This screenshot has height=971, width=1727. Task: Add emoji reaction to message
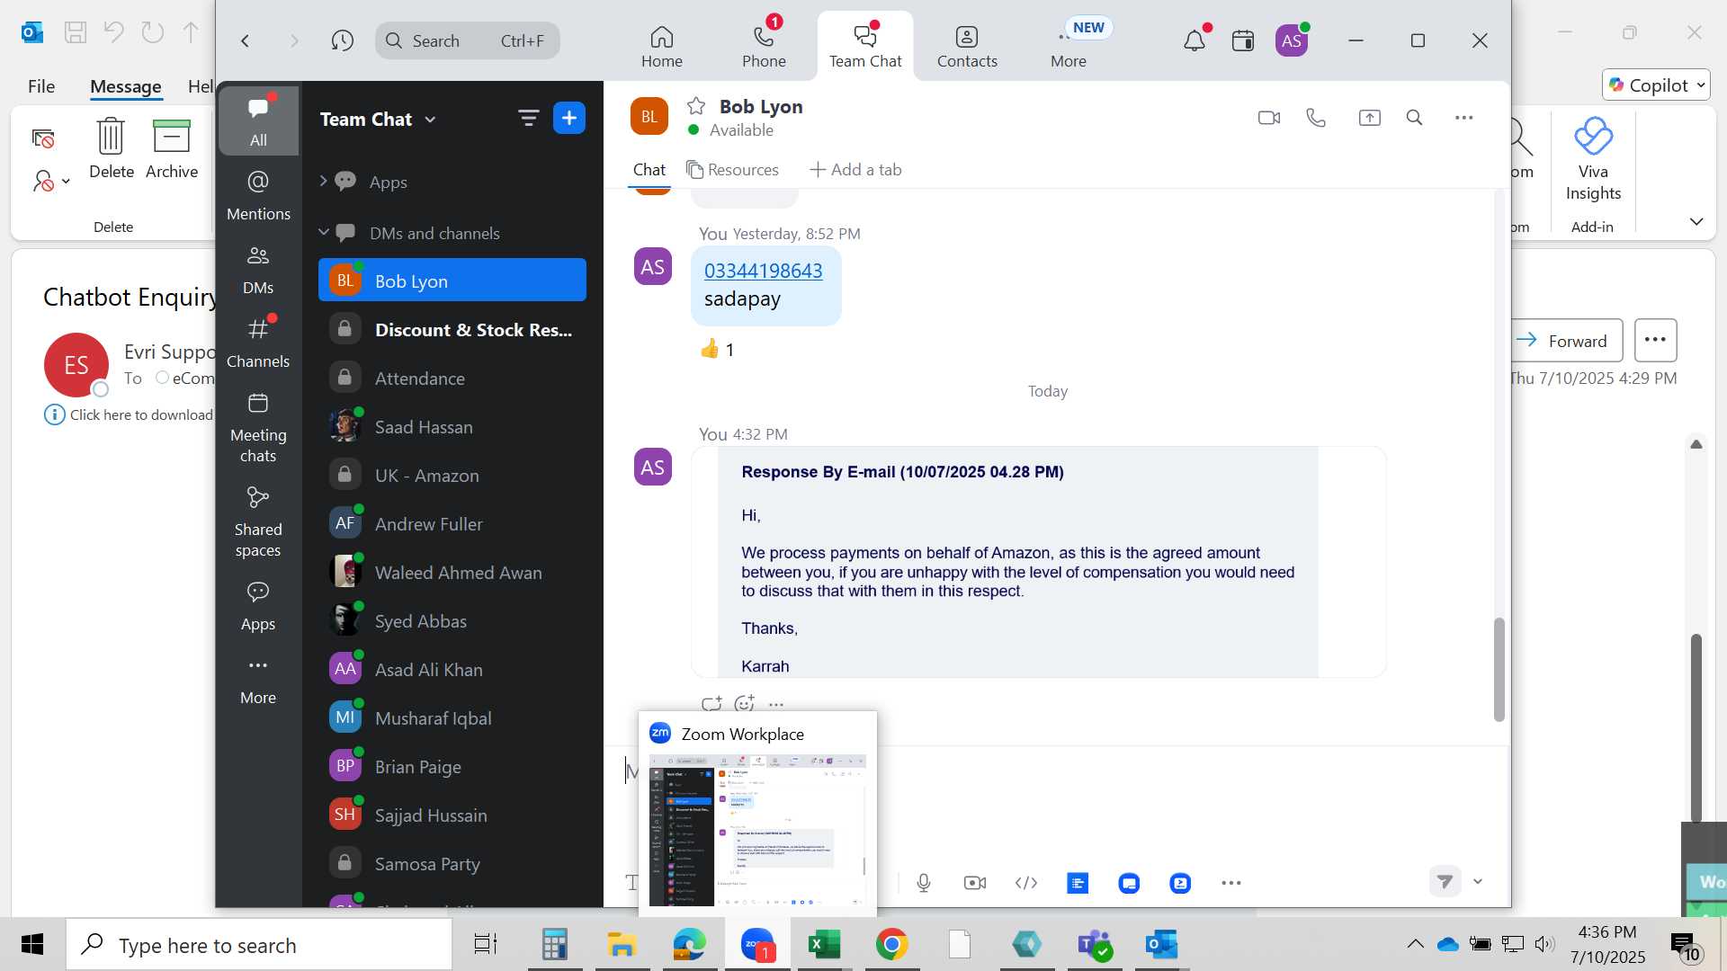pyautogui.click(x=744, y=704)
